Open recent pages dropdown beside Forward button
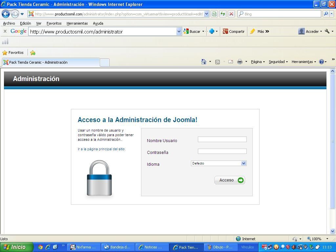Viewport: 336px width, 252px height. (x=22, y=14)
